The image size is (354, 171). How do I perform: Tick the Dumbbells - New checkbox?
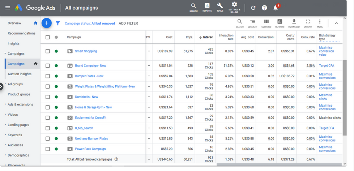[x=48, y=97]
